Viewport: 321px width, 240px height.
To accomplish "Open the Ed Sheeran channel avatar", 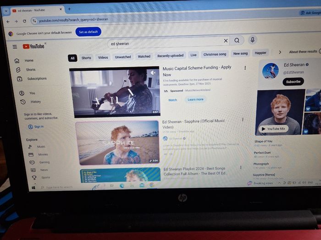I will [271, 71].
